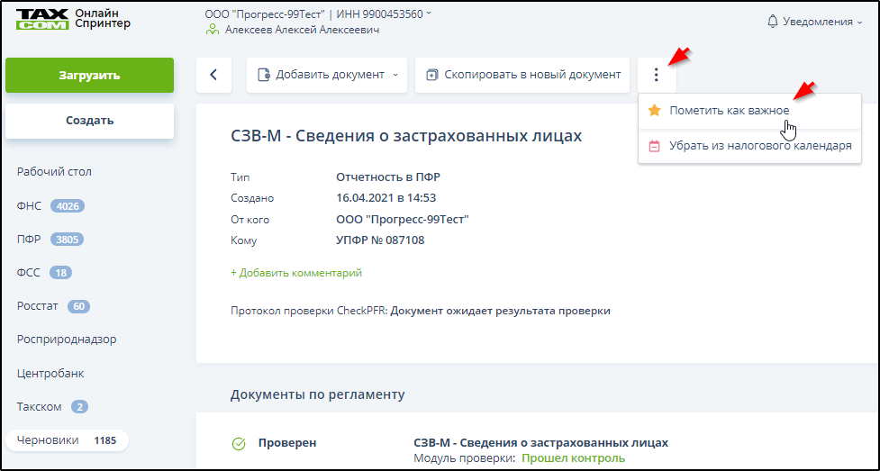Click the notifications bell icon

(772, 22)
